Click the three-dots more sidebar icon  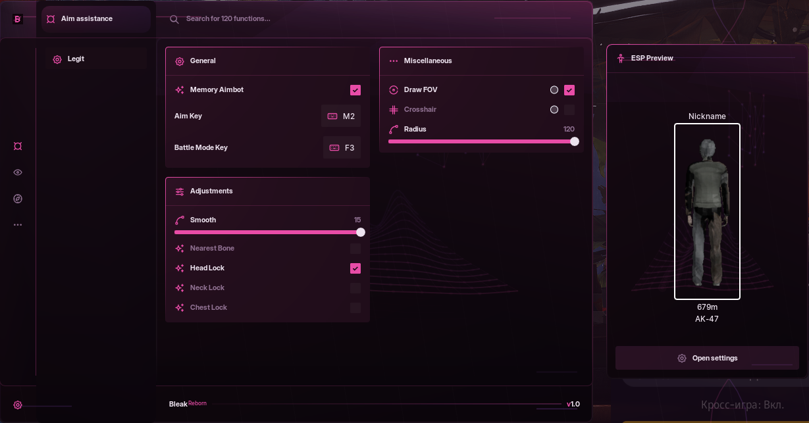click(x=18, y=225)
